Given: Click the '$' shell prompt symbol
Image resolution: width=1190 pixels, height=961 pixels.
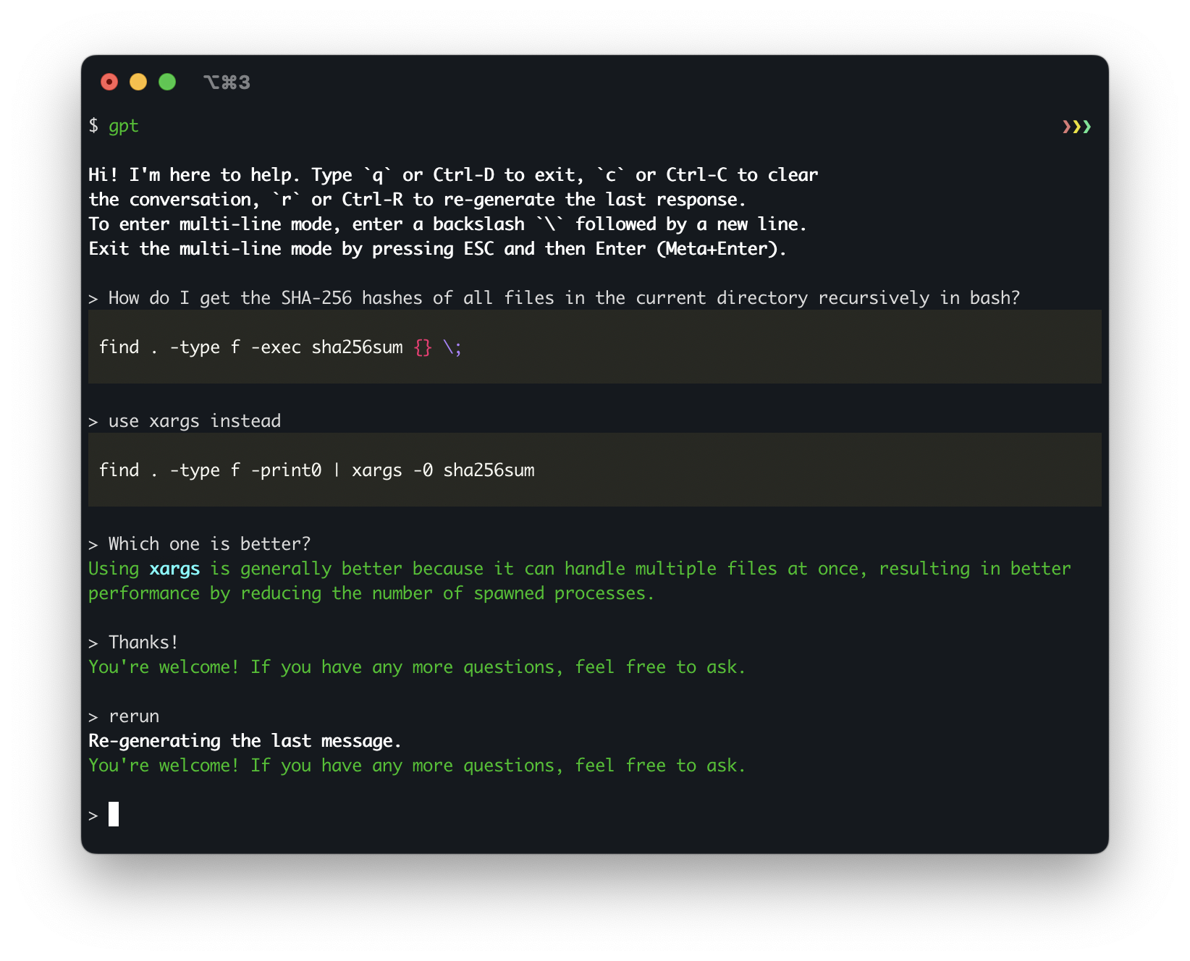Looking at the screenshot, I should 93,126.
